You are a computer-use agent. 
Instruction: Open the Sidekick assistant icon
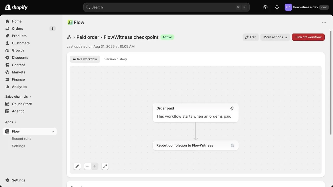click(x=265, y=7)
